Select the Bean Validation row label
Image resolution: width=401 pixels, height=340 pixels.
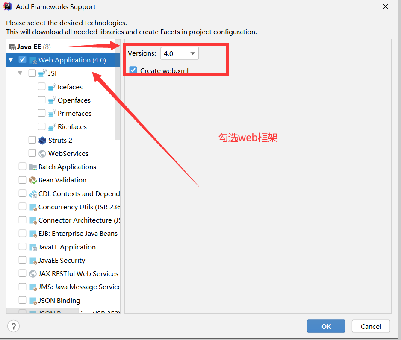(62, 180)
